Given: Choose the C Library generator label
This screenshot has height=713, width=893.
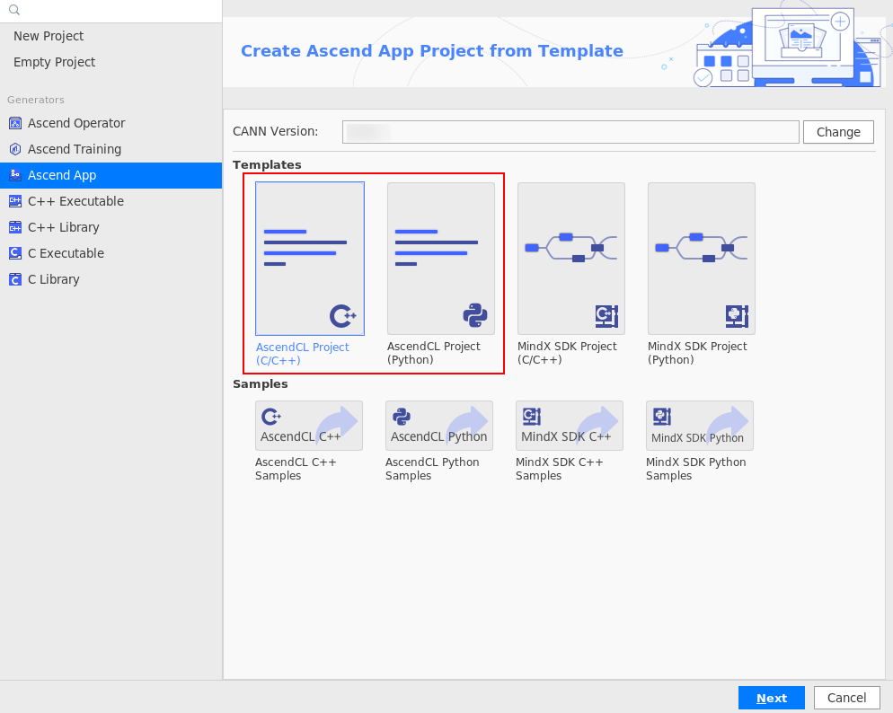Looking at the screenshot, I should click(x=54, y=279).
